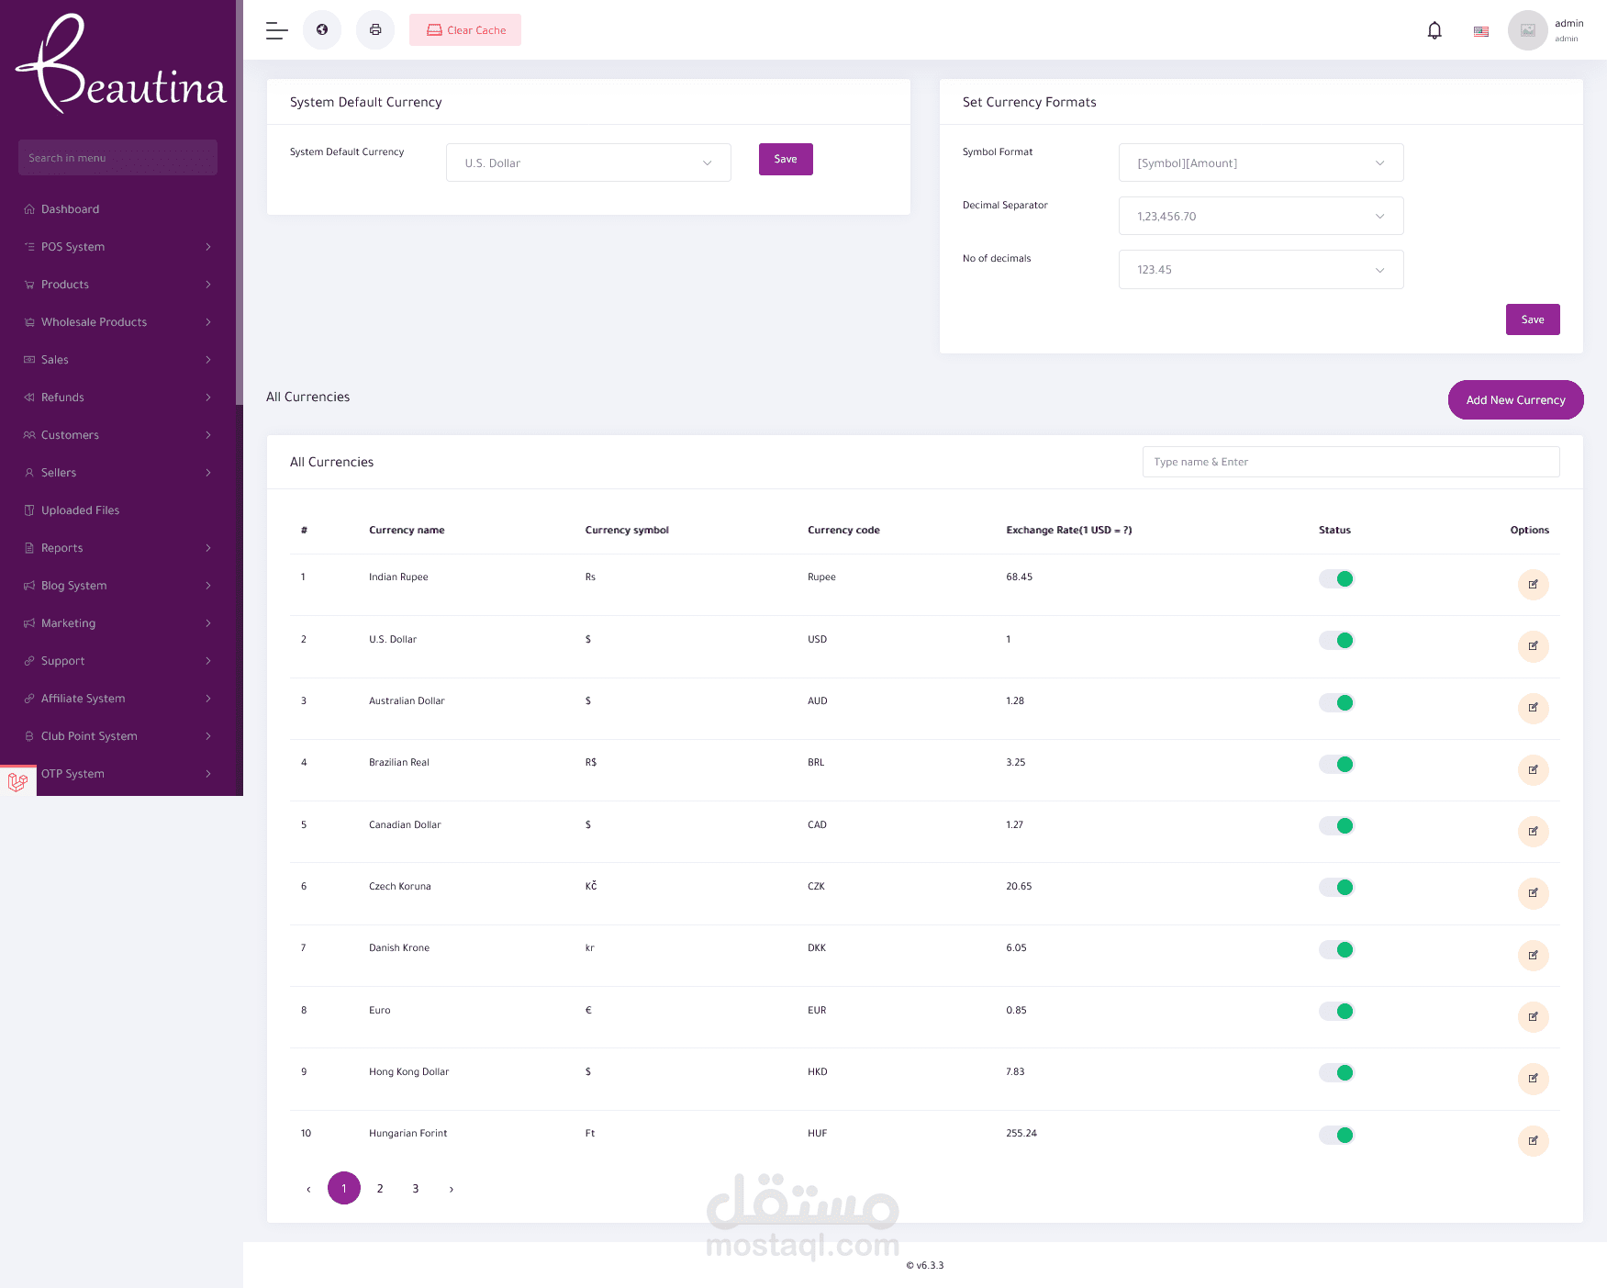Go to next pagination page arrow
This screenshot has height=1288, width=1607.
[451, 1189]
